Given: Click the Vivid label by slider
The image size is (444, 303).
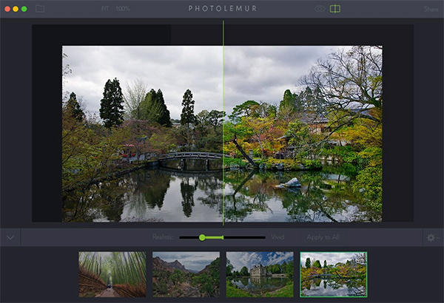Looking at the screenshot, I should [x=277, y=237].
